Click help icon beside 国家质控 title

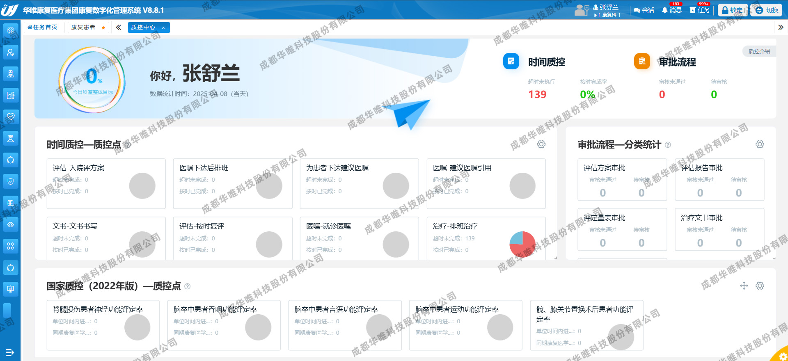[x=188, y=286]
